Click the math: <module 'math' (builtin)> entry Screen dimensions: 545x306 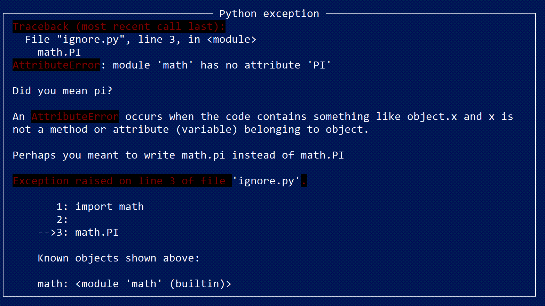click(x=134, y=284)
